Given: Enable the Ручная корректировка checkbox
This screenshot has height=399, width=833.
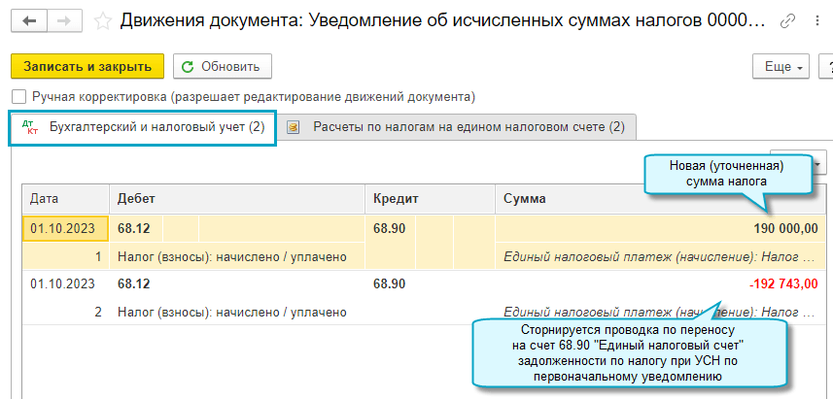Looking at the screenshot, I should (18, 97).
